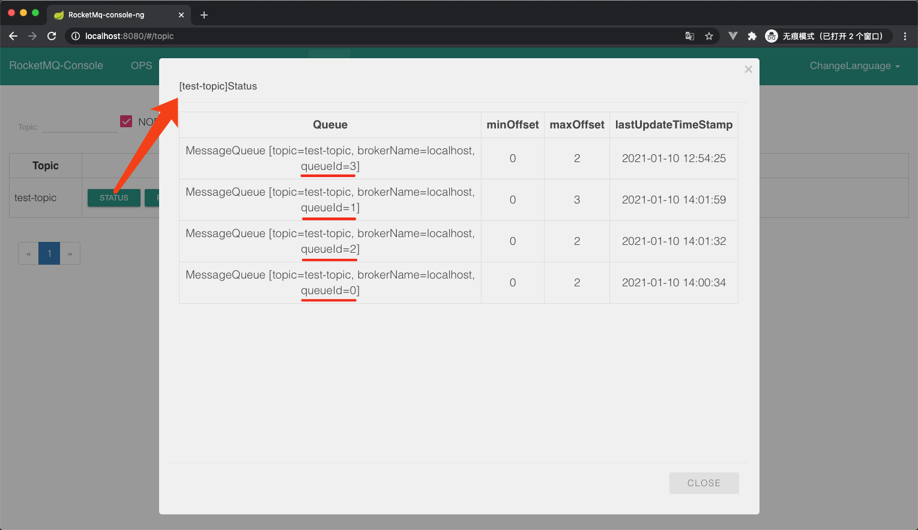Click the page info icon in address bar
918x530 pixels.
click(75, 36)
